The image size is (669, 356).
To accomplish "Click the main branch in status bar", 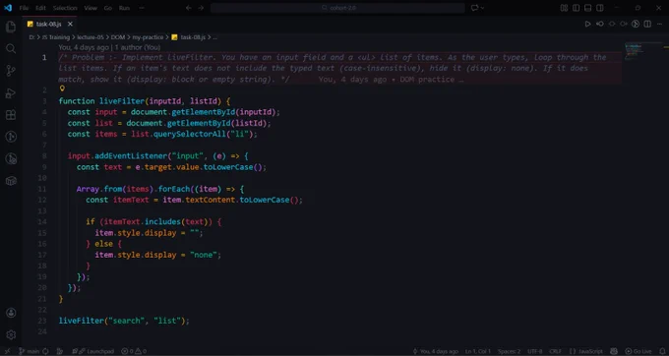I will coord(30,351).
